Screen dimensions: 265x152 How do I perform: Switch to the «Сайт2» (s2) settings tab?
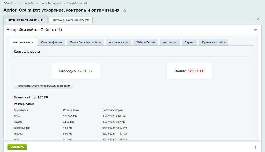[71, 20]
